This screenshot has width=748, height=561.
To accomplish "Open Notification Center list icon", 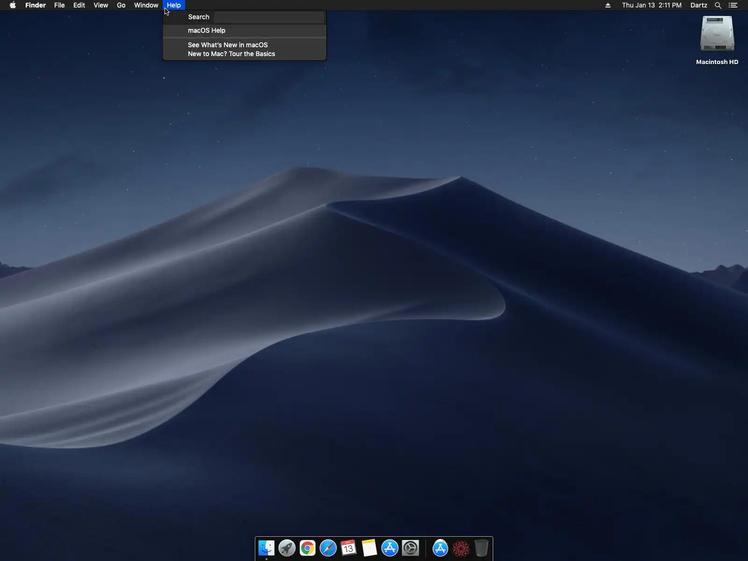I will click(x=733, y=5).
